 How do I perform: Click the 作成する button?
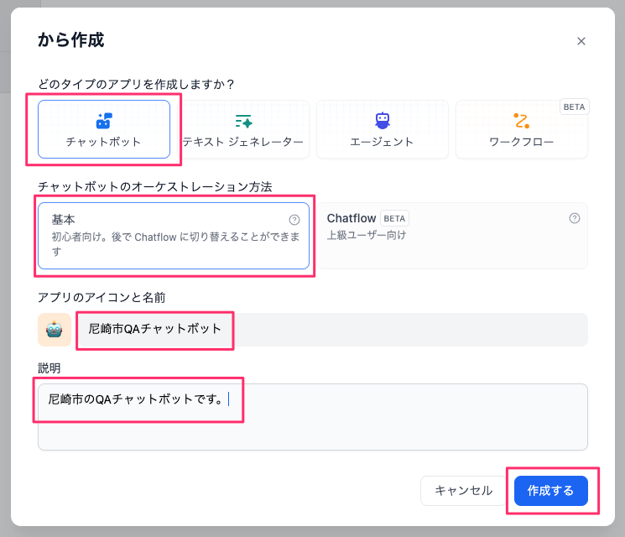(551, 490)
